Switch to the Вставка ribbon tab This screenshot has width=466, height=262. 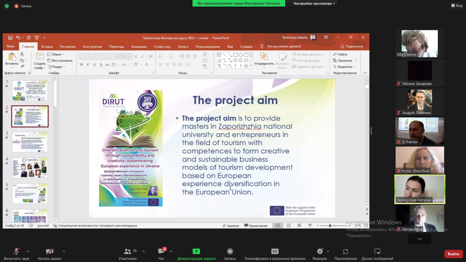47,47
